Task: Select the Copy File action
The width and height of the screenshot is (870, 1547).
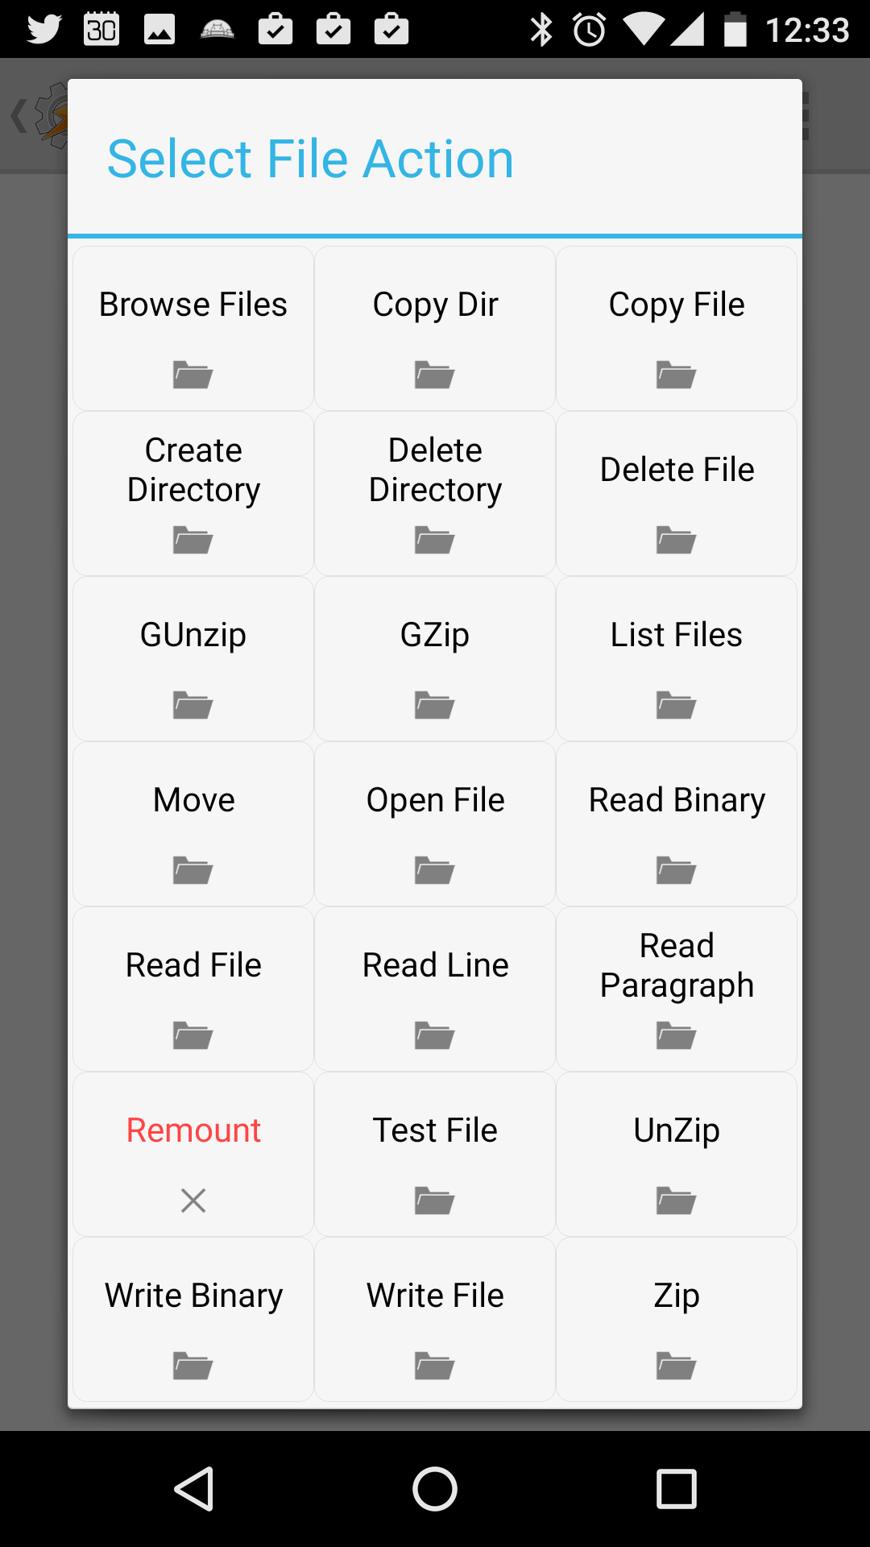Action: click(x=677, y=329)
